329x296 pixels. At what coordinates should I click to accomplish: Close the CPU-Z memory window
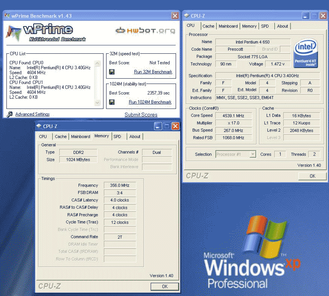point(175,126)
